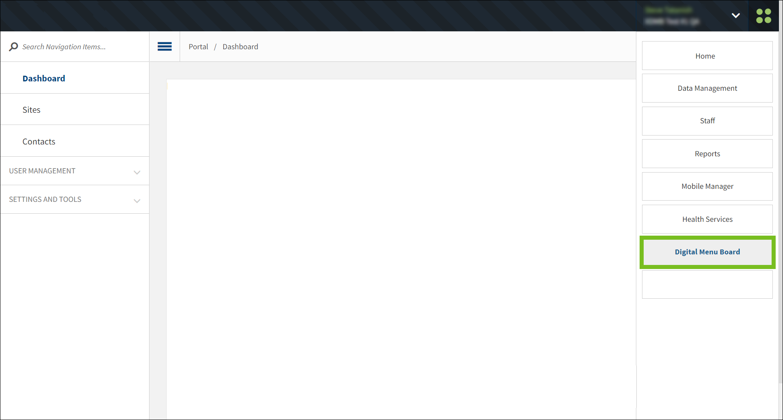Open the Digital Menu Board module
Viewport: 783px width, 420px height.
(x=707, y=252)
